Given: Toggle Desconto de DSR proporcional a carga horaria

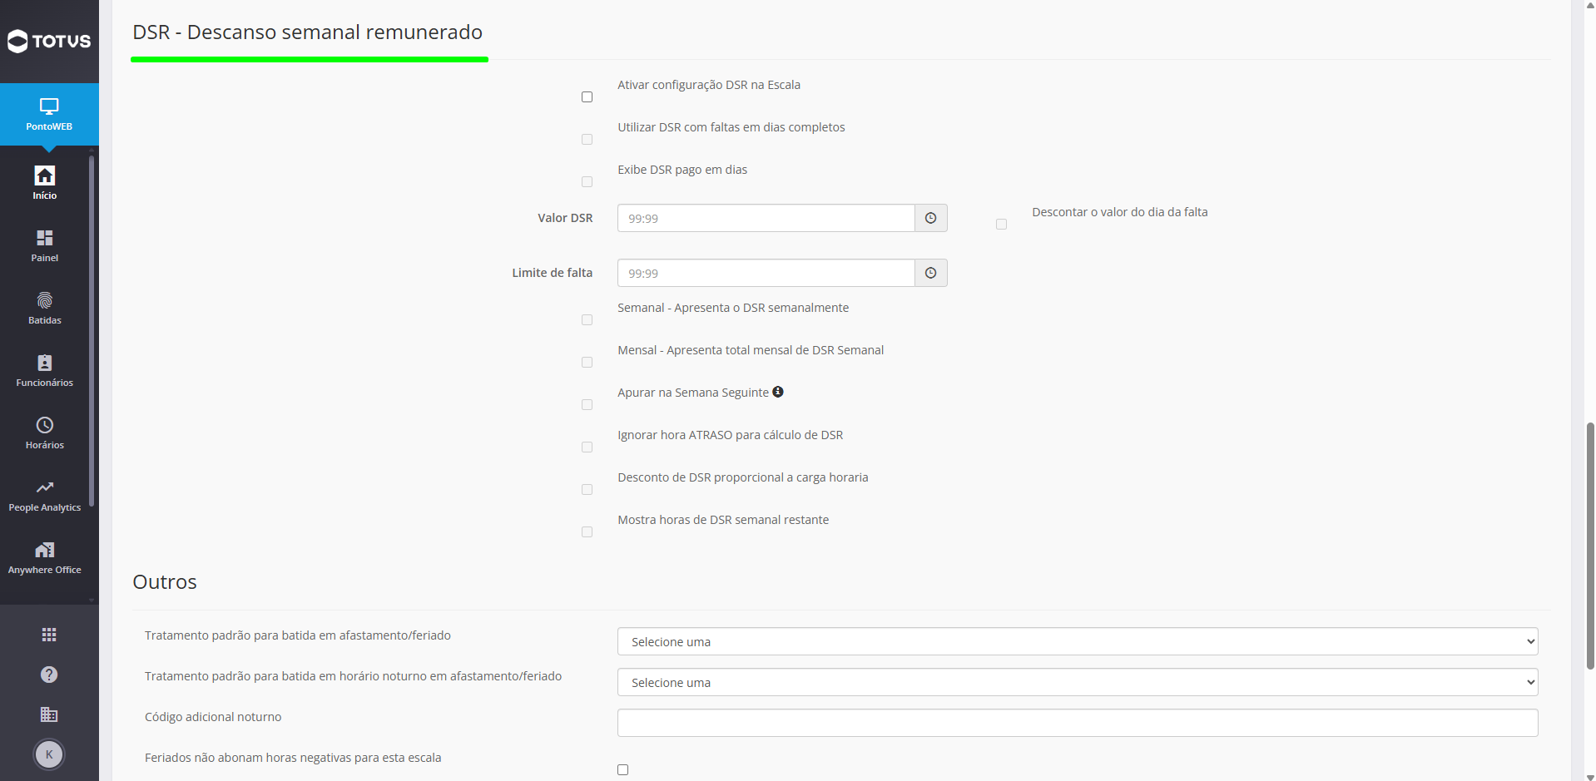Looking at the screenshot, I should 587,490.
